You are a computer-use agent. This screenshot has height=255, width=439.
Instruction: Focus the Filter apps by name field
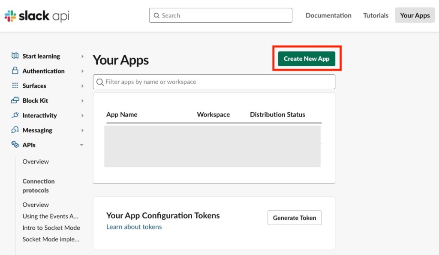tap(214, 82)
